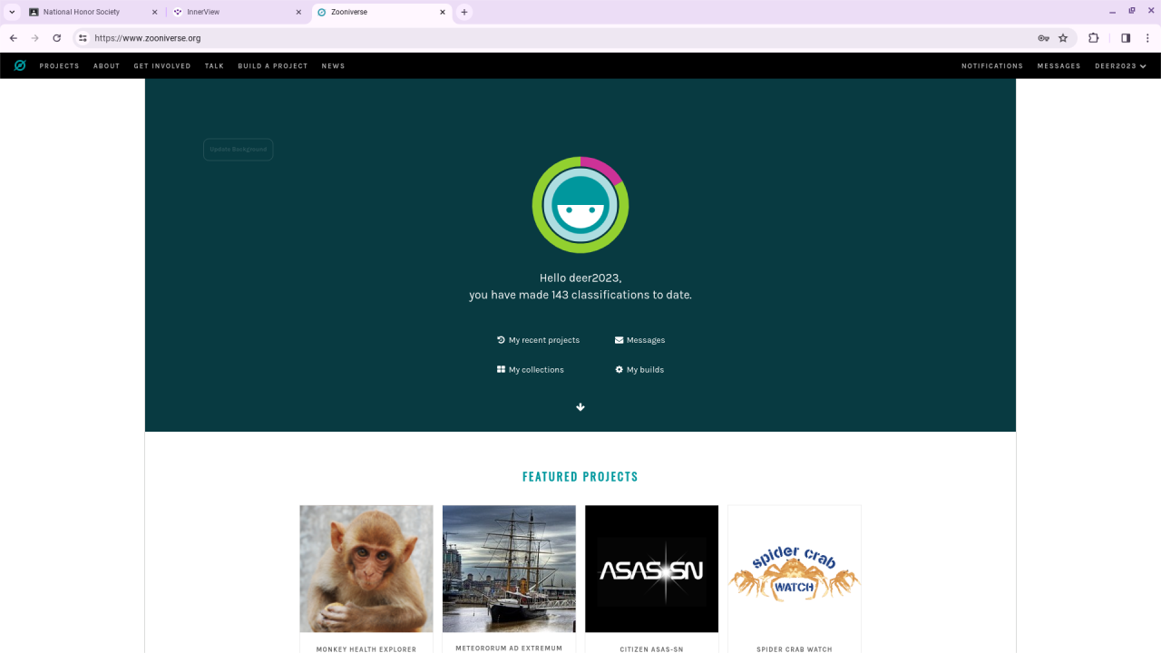Viewport: 1161px width, 653px height.
Task: Click the Monkey Health Explorer title text
Action: pyautogui.click(x=366, y=649)
